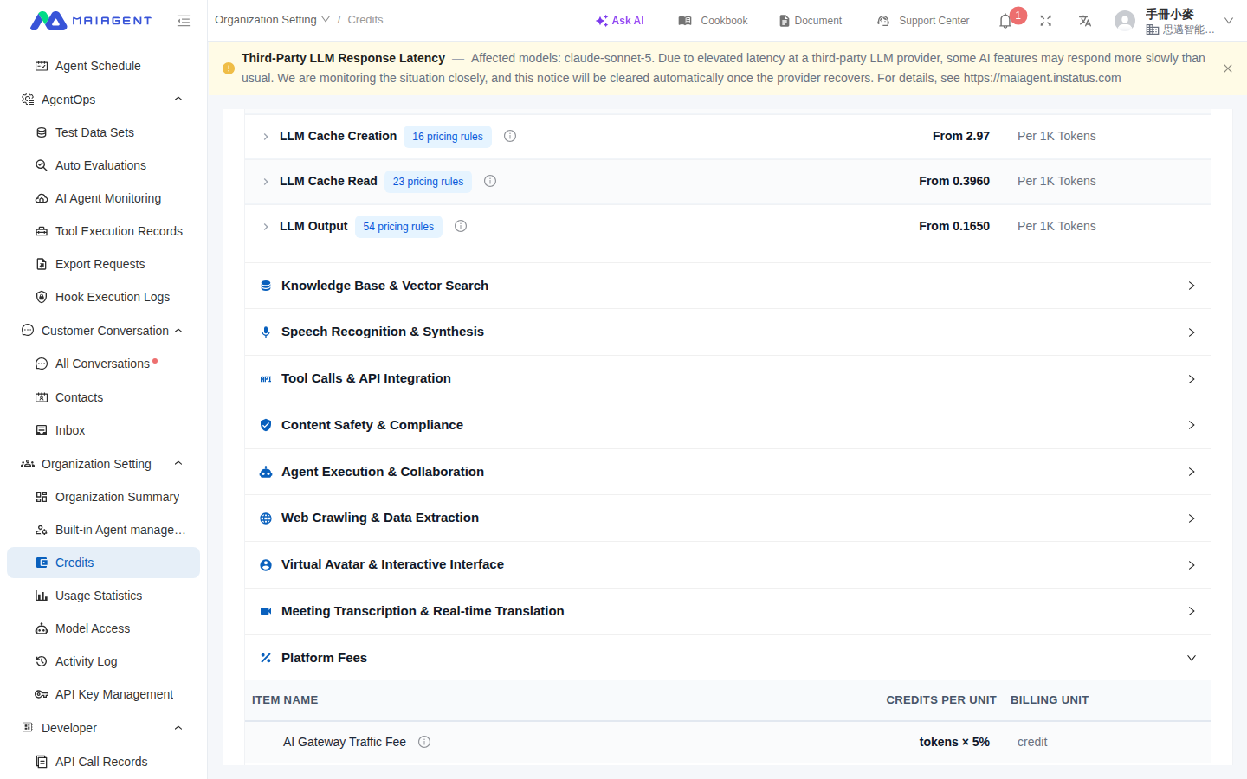1247x779 pixels.
Task: Collapse AgentOps sidebar group
Action: coord(178,100)
